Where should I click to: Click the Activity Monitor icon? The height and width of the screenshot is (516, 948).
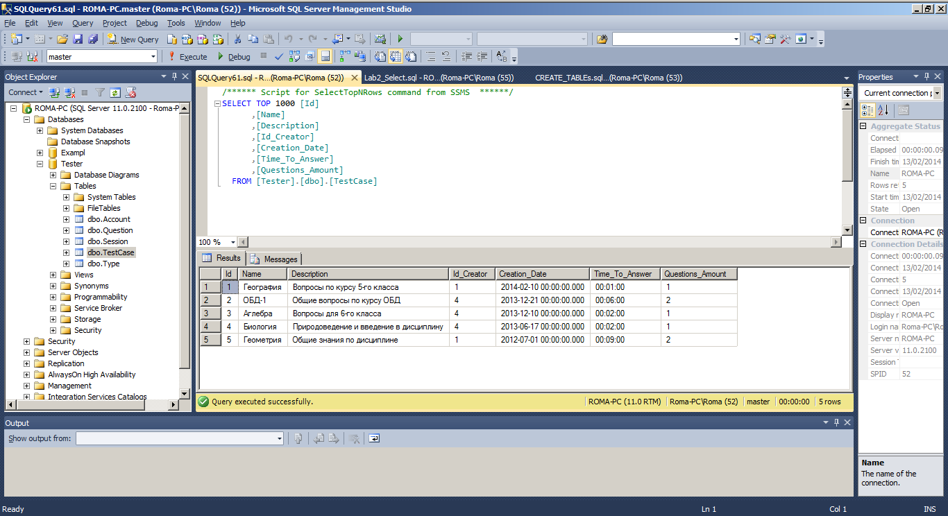pyautogui.click(x=380, y=40)
